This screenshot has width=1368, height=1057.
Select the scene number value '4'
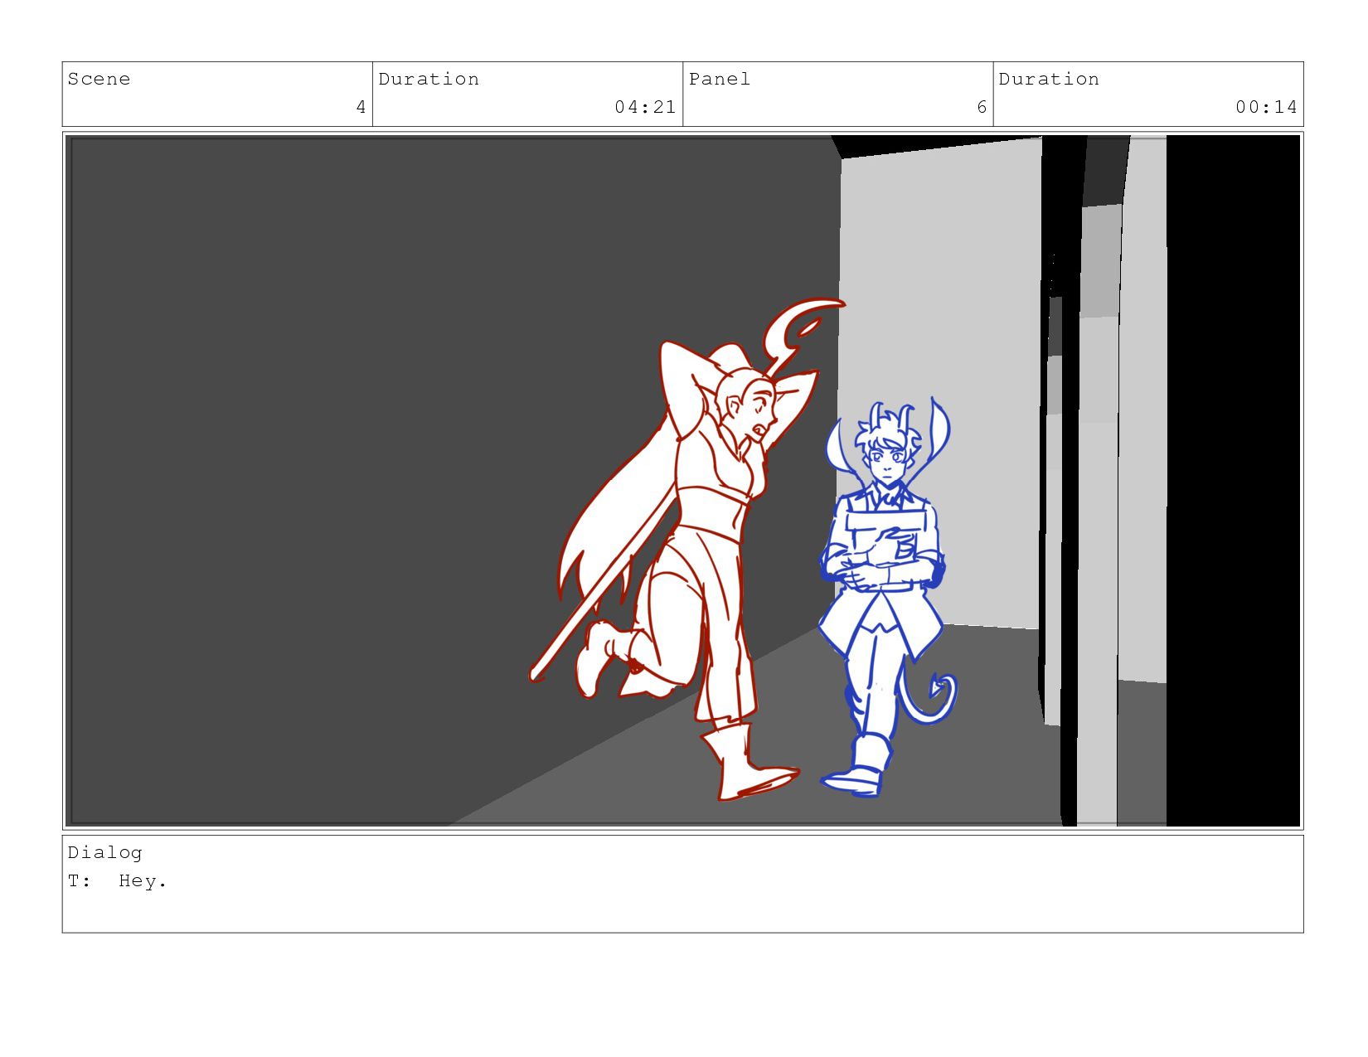pyautogui.click(x=361, y=107)
